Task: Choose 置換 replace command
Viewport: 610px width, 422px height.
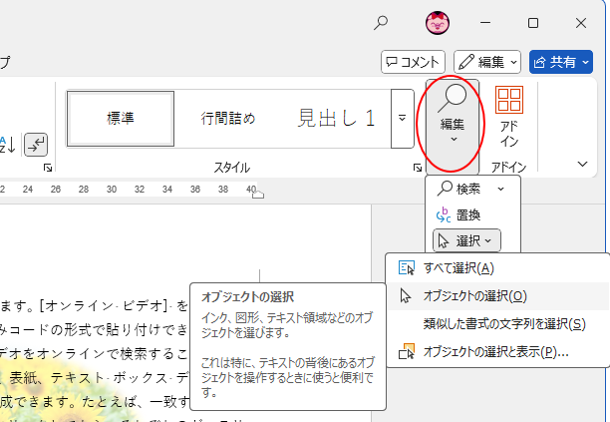Action: pos(459,214)
